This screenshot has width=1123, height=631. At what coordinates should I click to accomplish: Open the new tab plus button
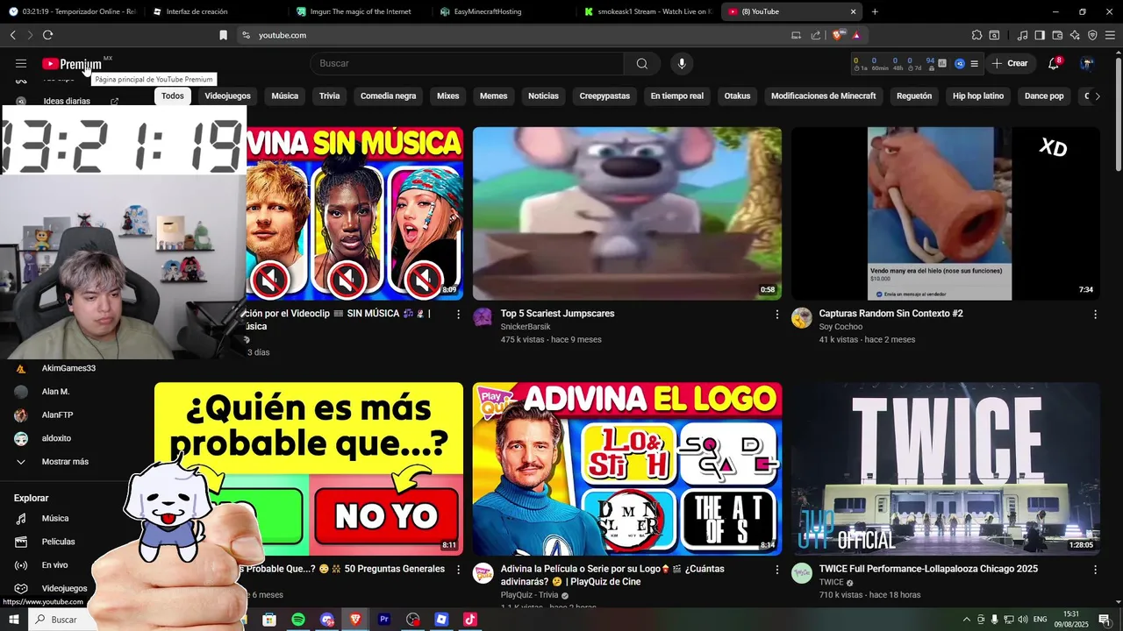tap(875, 11)
